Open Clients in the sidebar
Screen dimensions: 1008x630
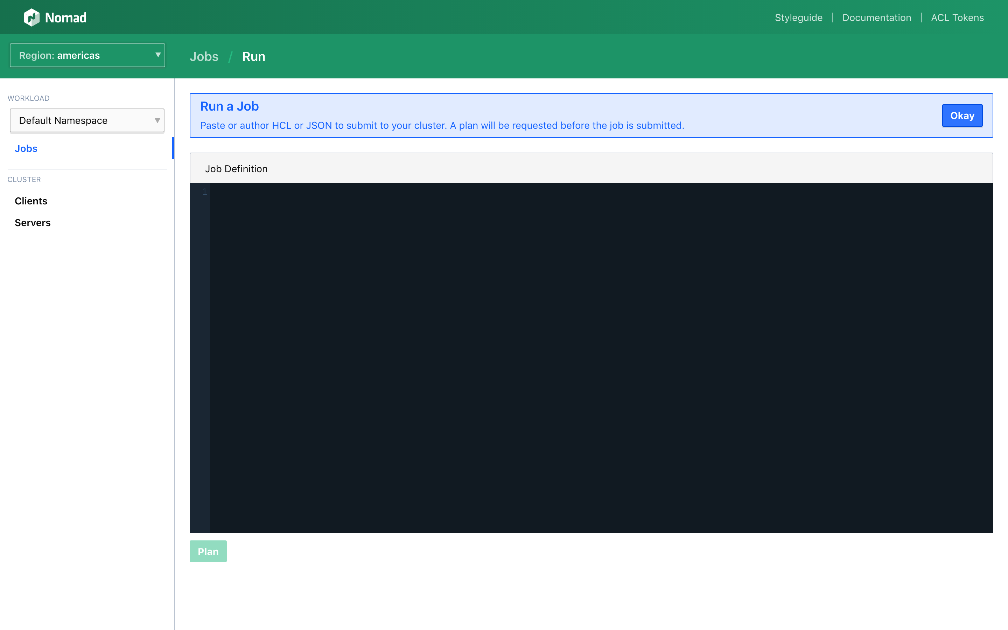point(31,201)
